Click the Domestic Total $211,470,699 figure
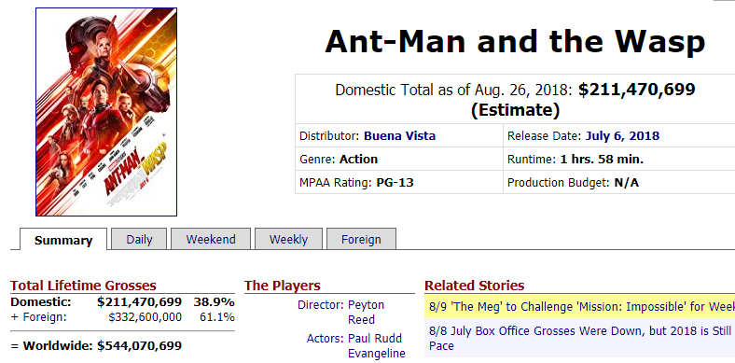This screenshot has width=735, height=363. (636, 89)
